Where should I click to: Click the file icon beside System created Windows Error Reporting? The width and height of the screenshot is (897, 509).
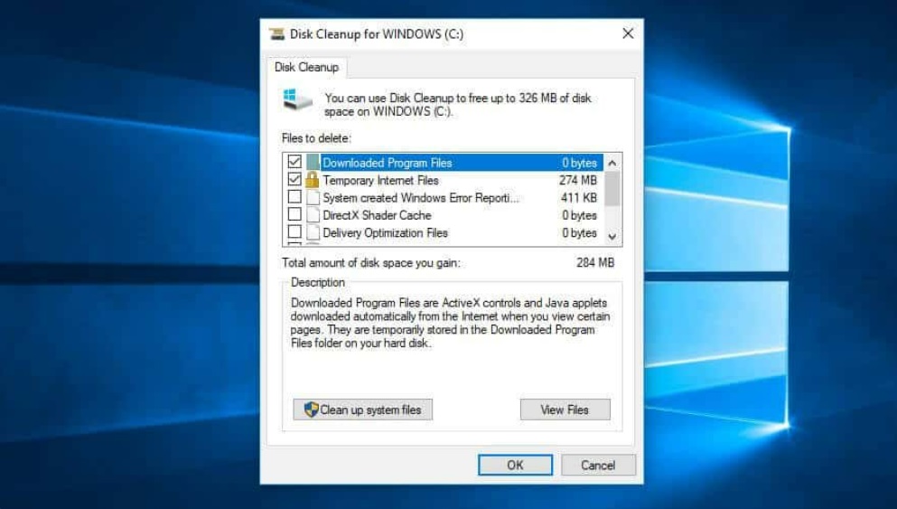[x=313, y=197]
